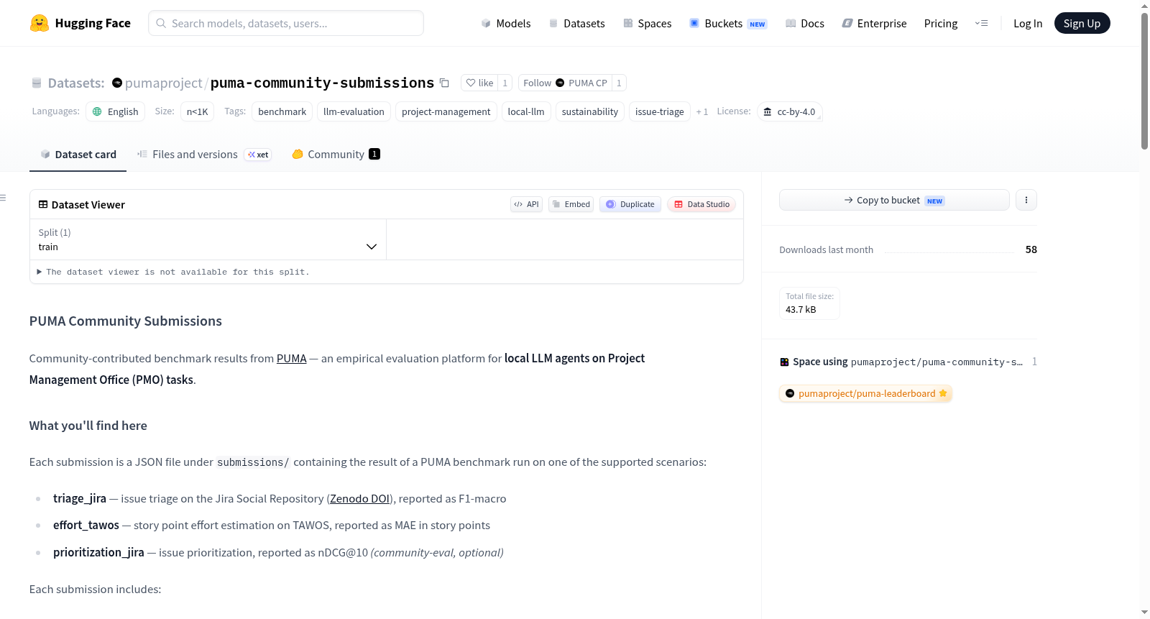Open the pumaproject owner link
Screen dimensions: 1150x619
163,83
